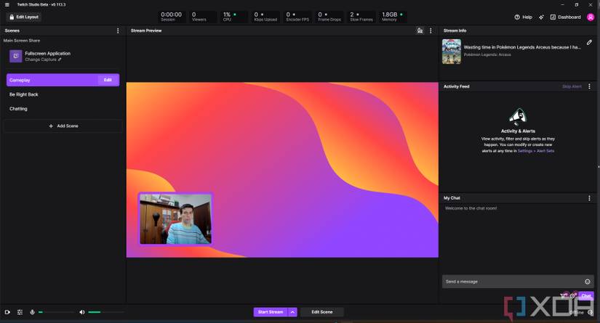Open Scenes panel three-dot menu
Image resolution: width=600 pixels, height=323 pixels.
pyautogui.click(x=118, y=30)
